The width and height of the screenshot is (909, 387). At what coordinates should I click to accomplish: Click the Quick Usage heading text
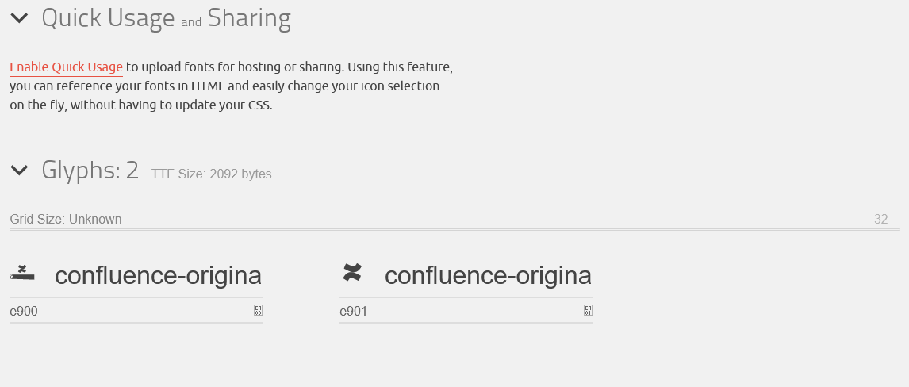pos(108,18)
